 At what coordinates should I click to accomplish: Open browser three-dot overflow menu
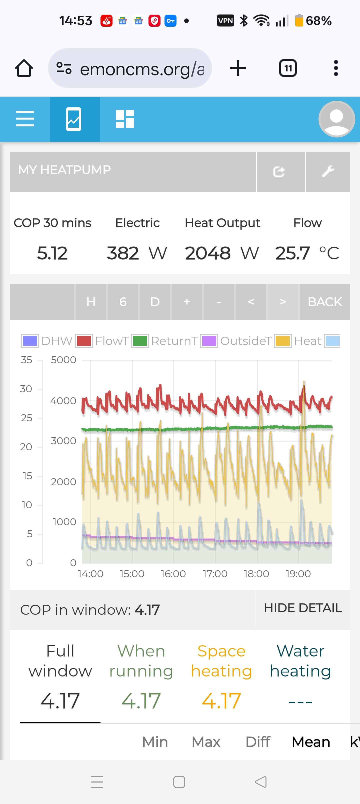pos(336,68)
